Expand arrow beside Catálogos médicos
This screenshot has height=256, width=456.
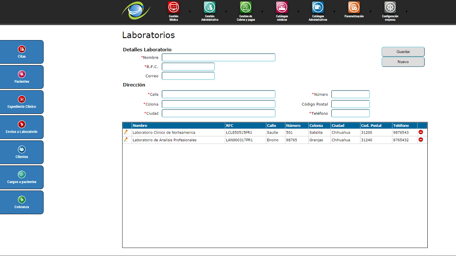[x=298, y=11]
